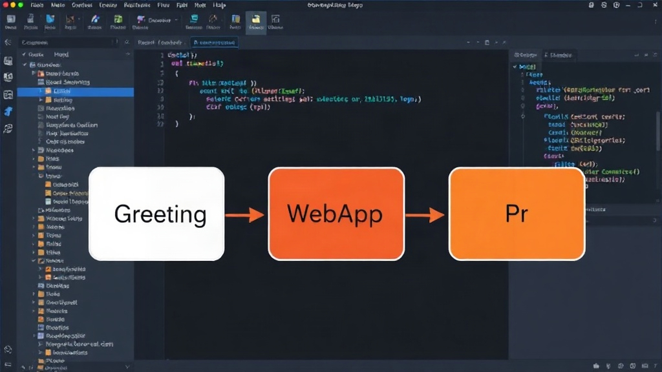Select the blue paintbrush toolbar icon
This screenshot has width=662, height=372.
click(x=95, y=19)
